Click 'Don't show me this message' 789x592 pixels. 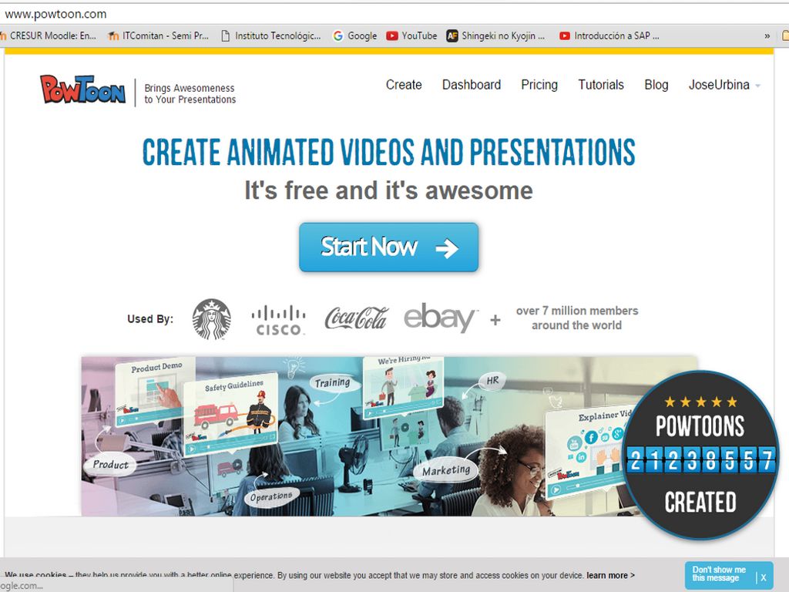click(718, 574)
